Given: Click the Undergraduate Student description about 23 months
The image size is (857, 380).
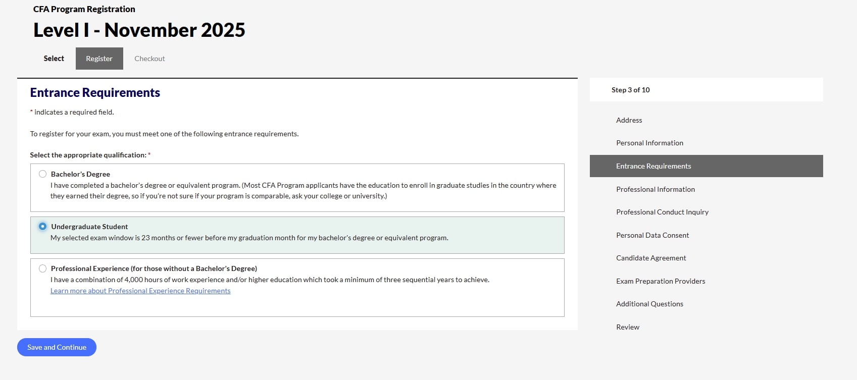Looking at the screenshot, I should coord(249,238).
